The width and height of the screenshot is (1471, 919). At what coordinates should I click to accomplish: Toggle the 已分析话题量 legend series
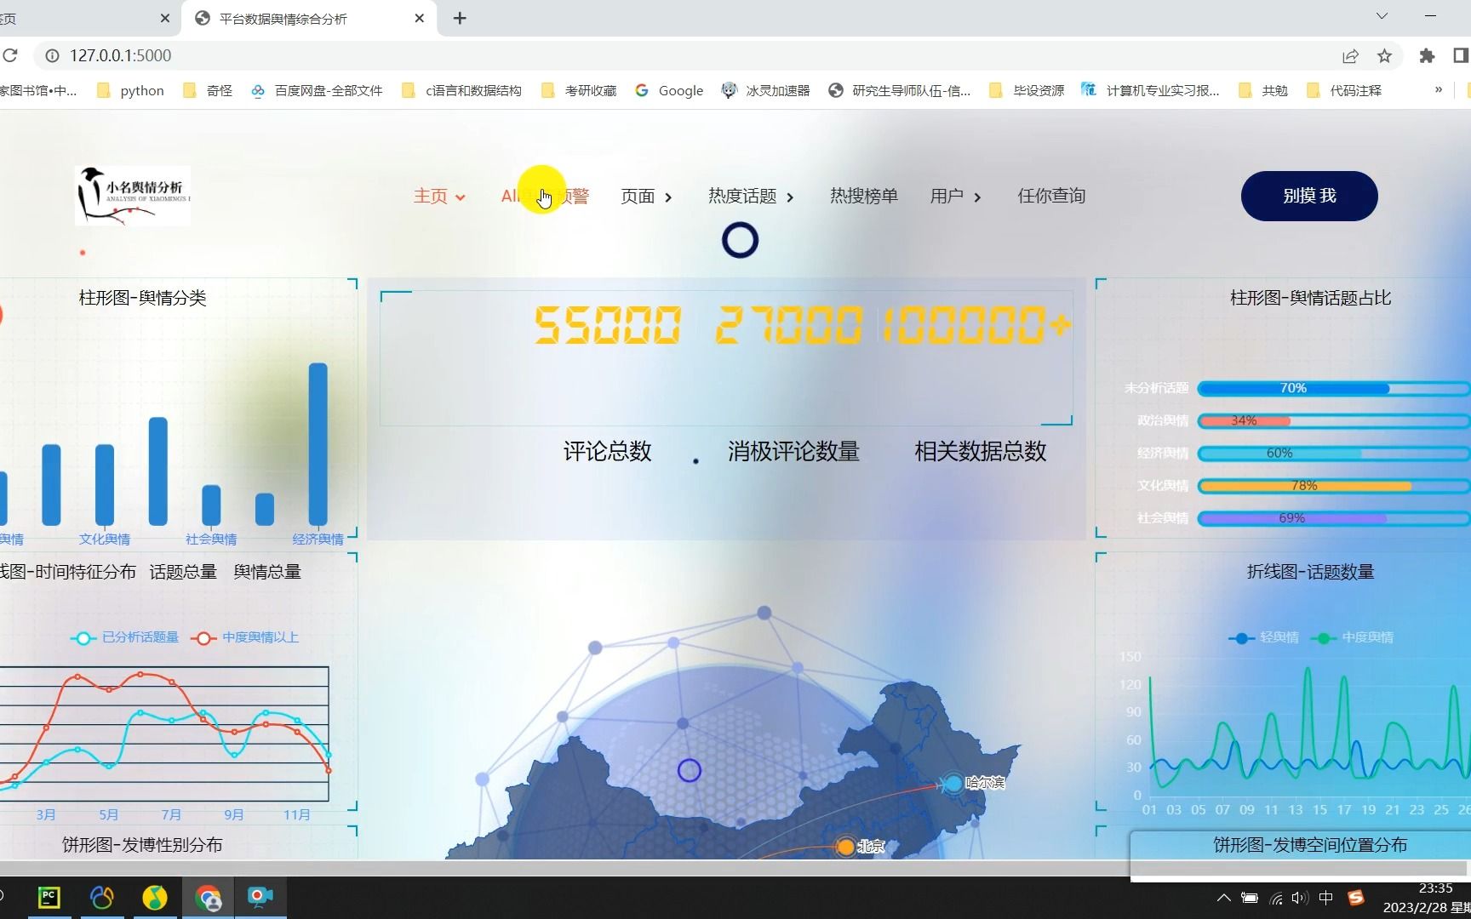[x=125, y=637]
